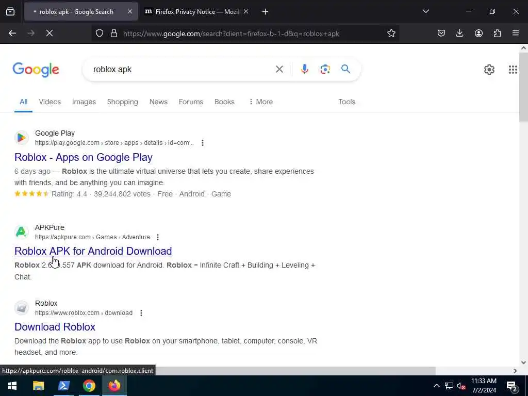Select the All results tab

coord(23,102)
